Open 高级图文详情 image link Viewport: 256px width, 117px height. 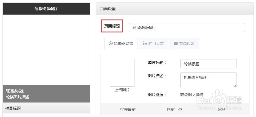(x=192, y=95)
